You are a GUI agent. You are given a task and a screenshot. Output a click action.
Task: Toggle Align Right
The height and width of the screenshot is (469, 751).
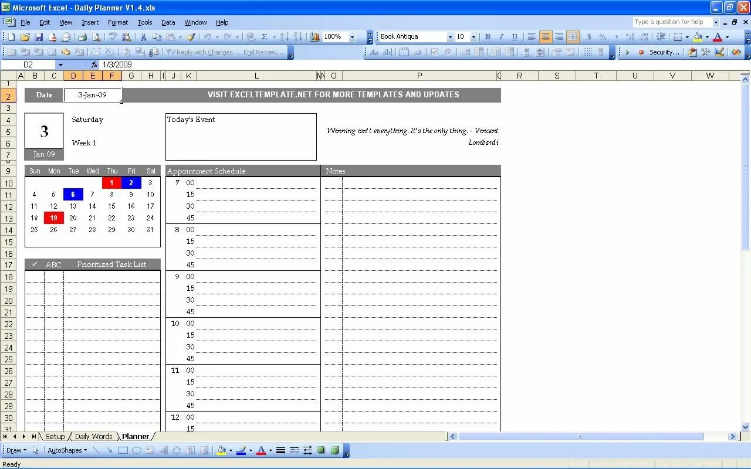pos(559,37)
